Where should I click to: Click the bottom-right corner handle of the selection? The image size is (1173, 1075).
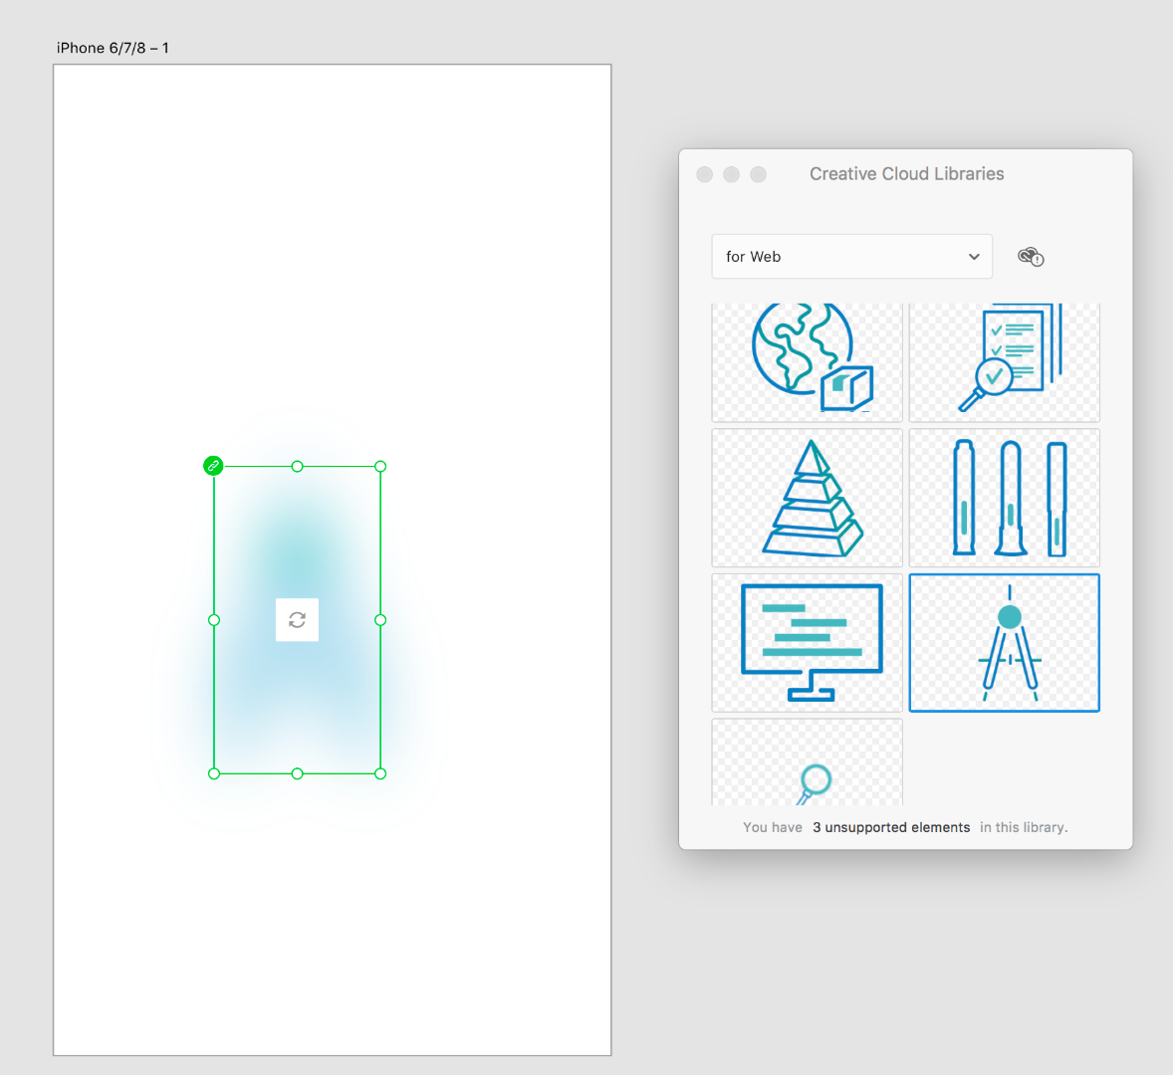click(380, 773)
